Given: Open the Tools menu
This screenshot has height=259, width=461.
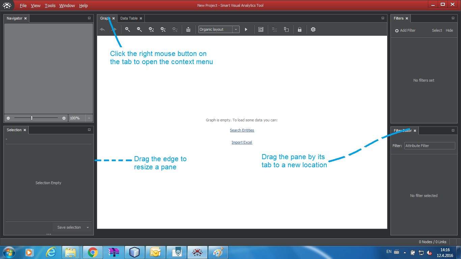Looking at the screenshot, I should pos(50,5).
